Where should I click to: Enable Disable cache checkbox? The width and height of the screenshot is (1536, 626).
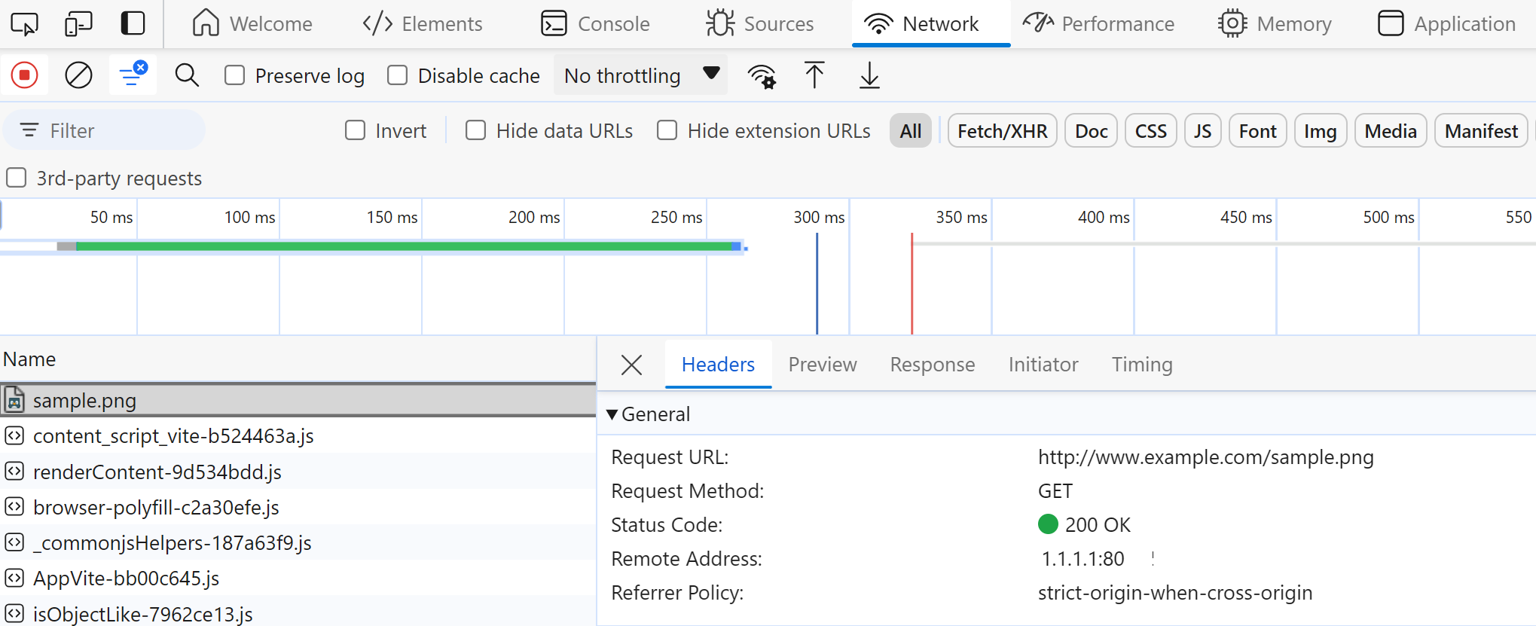point(397,75)
